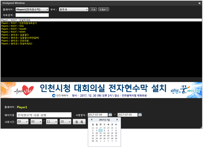203x147 pixels.
Task: Go to previous month in calendar
Action: tap(92, 120)
